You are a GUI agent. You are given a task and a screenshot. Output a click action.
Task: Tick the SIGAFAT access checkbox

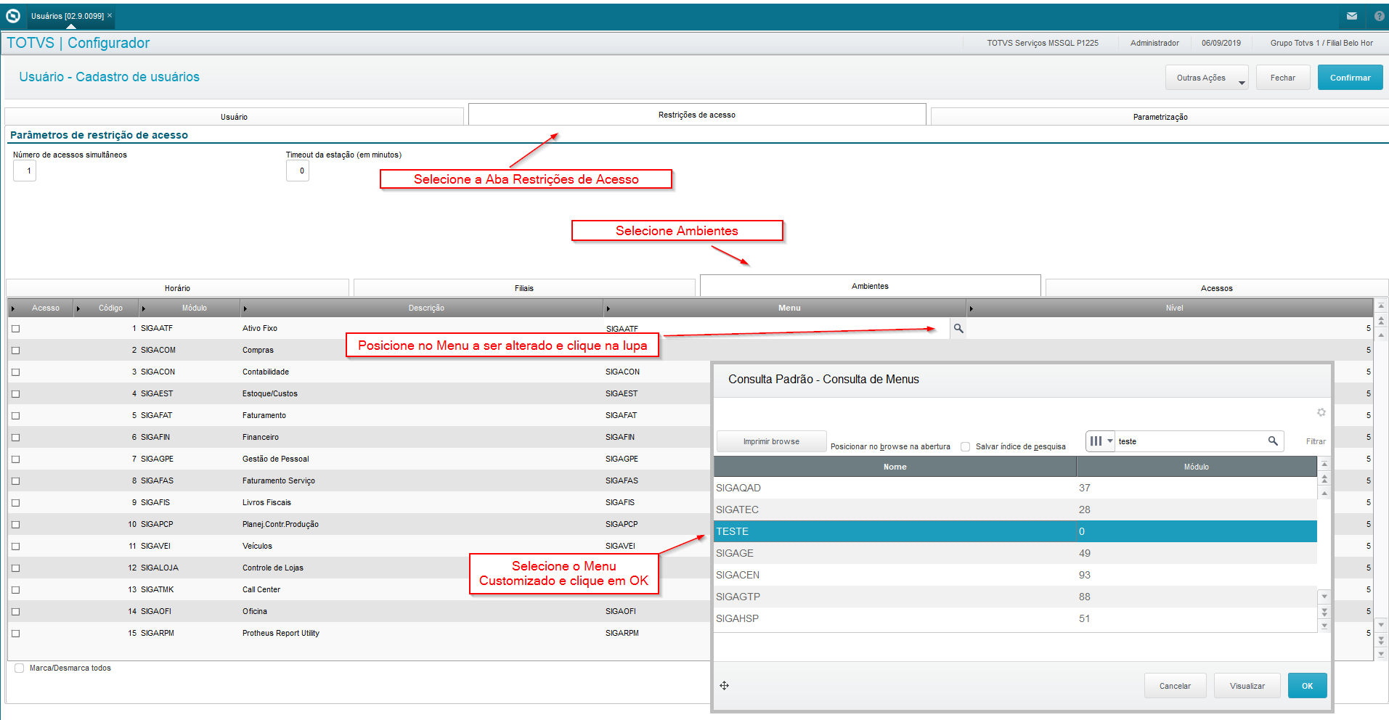16,416
